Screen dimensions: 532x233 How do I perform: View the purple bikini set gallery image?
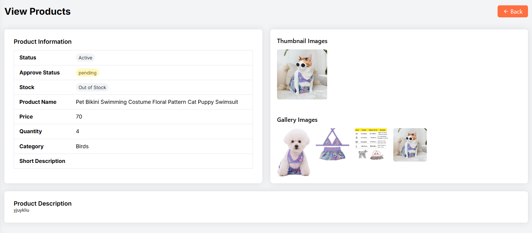point(332,145)
